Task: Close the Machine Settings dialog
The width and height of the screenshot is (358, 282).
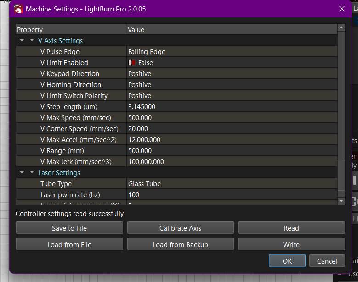Action: coord(341,9)
